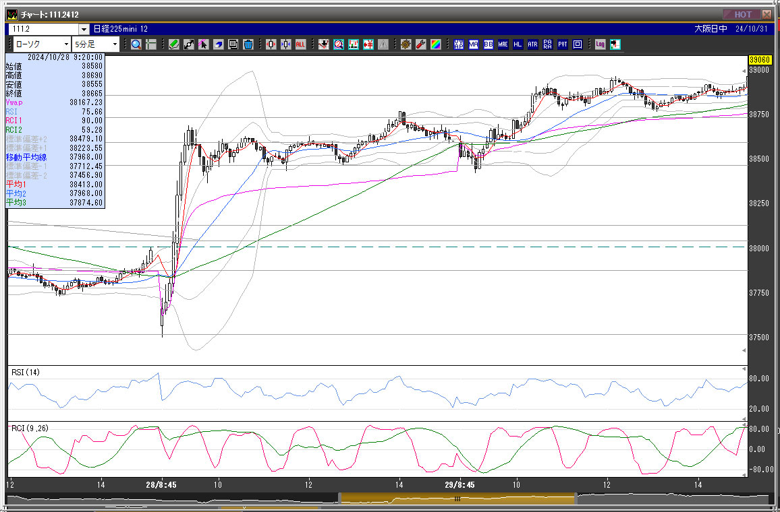780x512 pixels.
Task: Activate the green crosshair cursor tool
Action: coord(150,44)
